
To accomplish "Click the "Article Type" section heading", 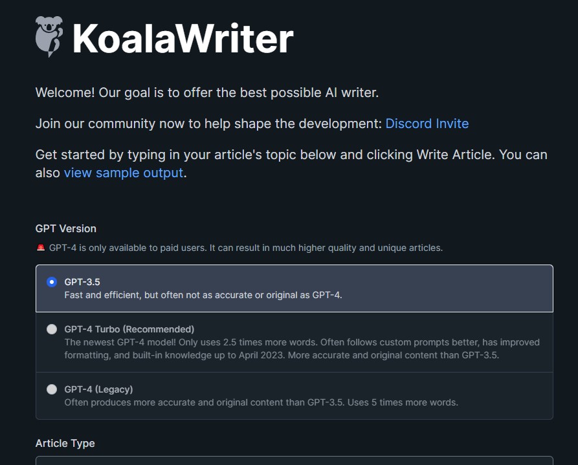I will (x=65, y=443).
